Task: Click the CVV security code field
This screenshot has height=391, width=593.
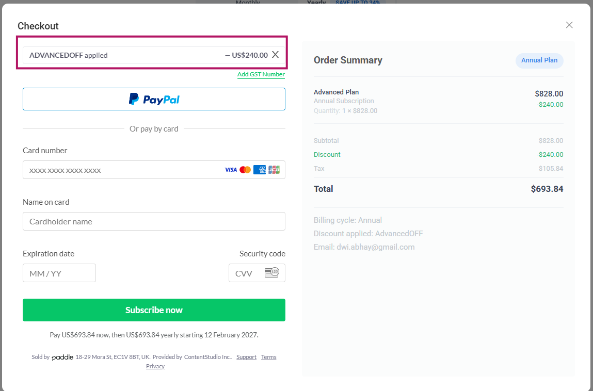Action: [248, 272]
